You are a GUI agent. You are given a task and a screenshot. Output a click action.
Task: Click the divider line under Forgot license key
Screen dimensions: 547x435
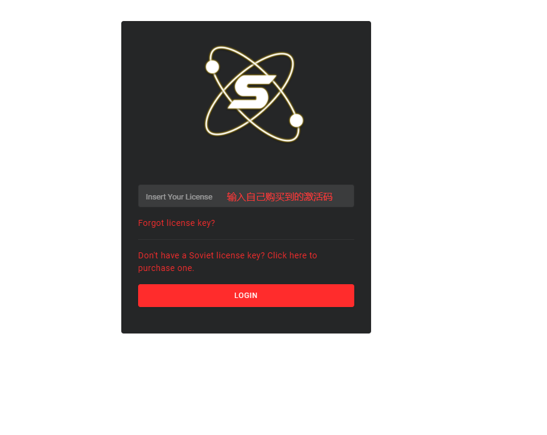click(246, 240)
